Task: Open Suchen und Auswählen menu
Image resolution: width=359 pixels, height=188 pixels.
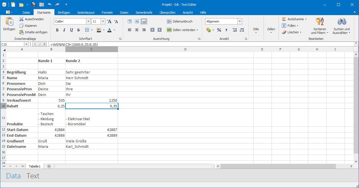Action: pyautogui.click(x=342, y=26)
